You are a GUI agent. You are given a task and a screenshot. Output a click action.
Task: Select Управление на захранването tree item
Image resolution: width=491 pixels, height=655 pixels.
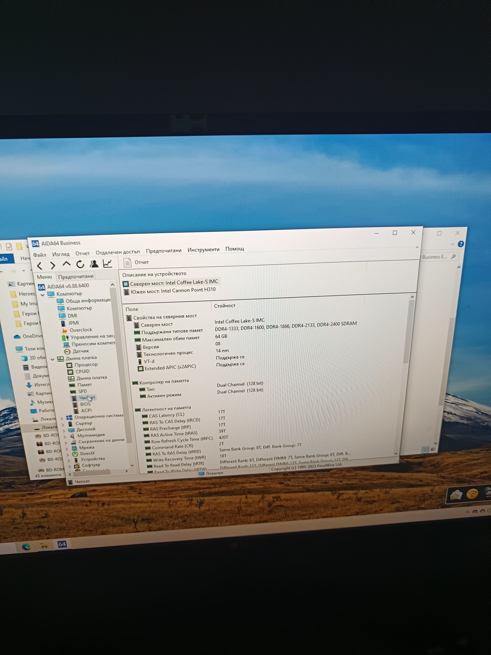[x=89, y=337]
